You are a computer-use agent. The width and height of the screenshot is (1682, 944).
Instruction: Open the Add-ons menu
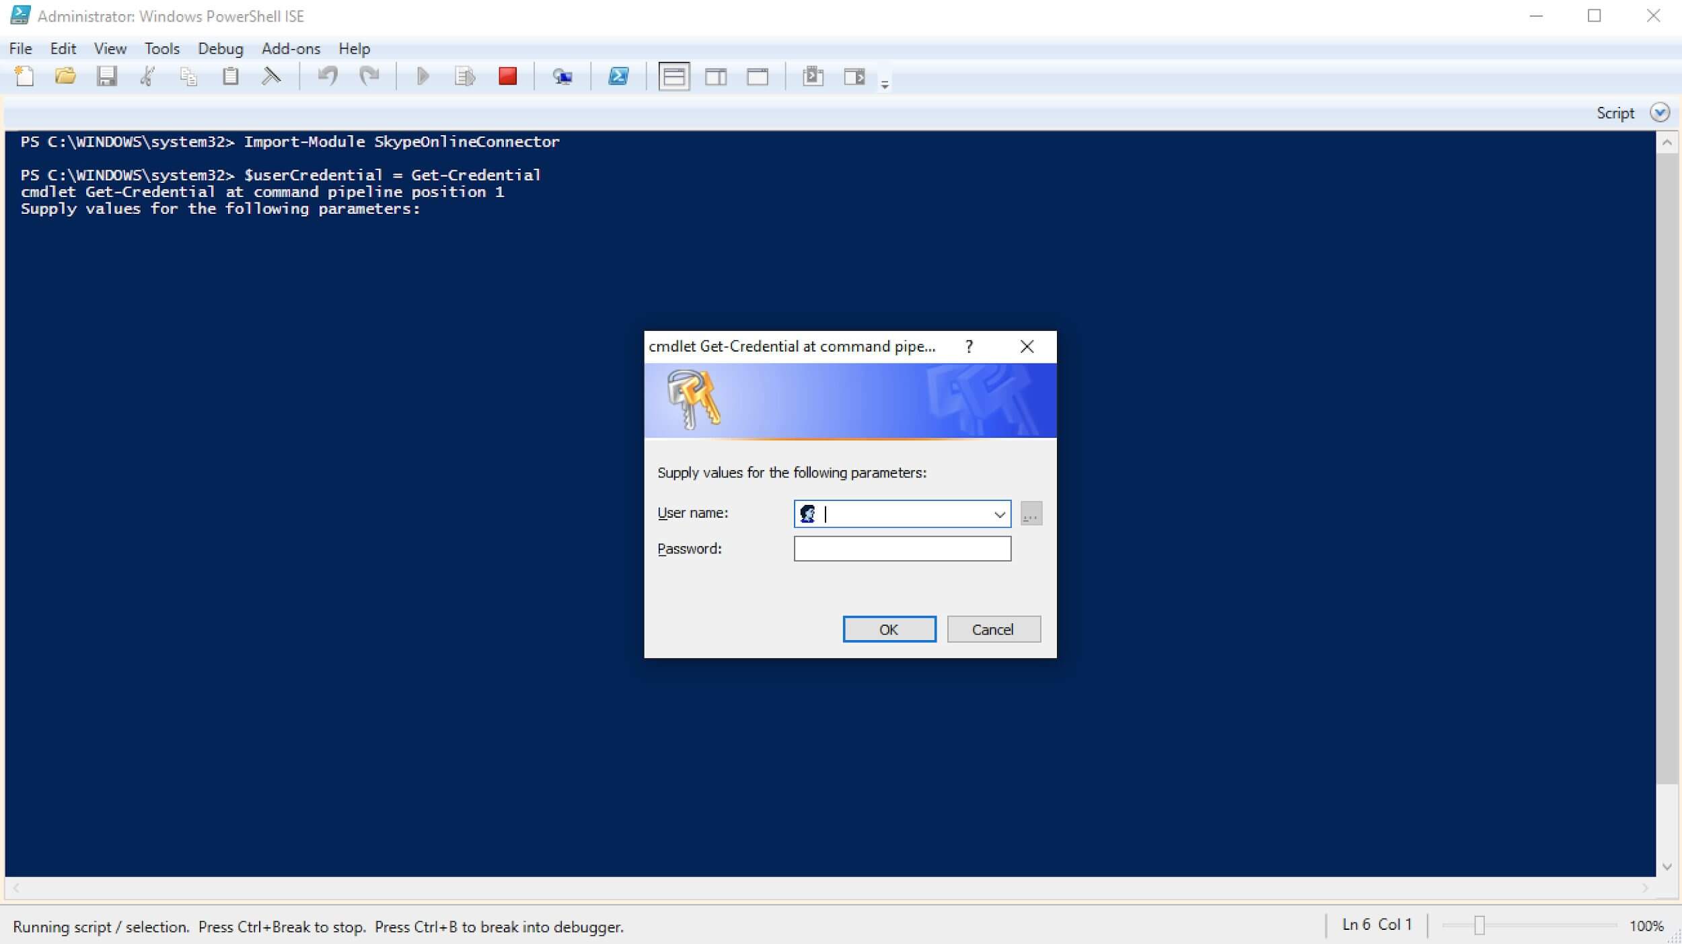(290, 48)
